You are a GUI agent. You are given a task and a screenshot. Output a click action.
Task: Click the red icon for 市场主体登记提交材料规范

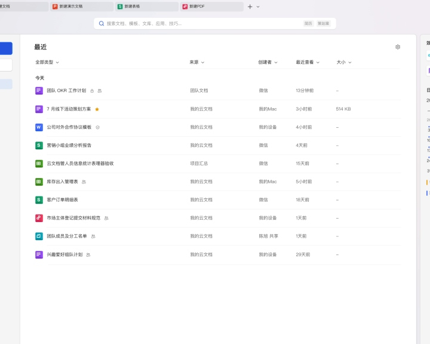(39, 218)
